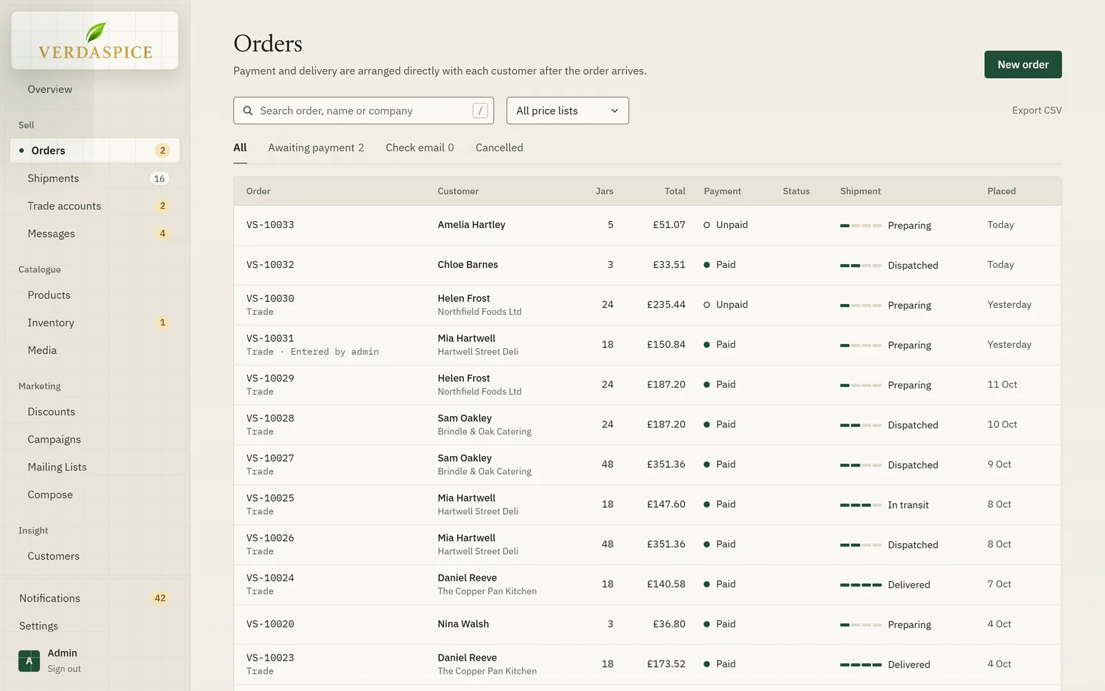Click the £235.44 order total
The image size is (1105, 691).
click(x=666, y=305)
